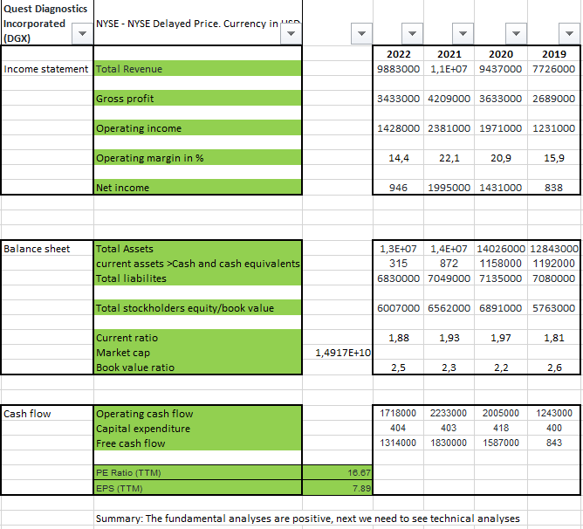Select the Operating margin in % cell

198,158
